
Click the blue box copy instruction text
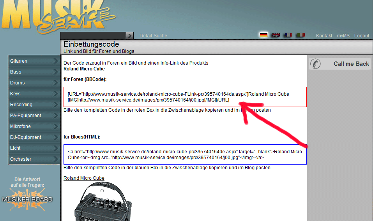click(167, 168)
